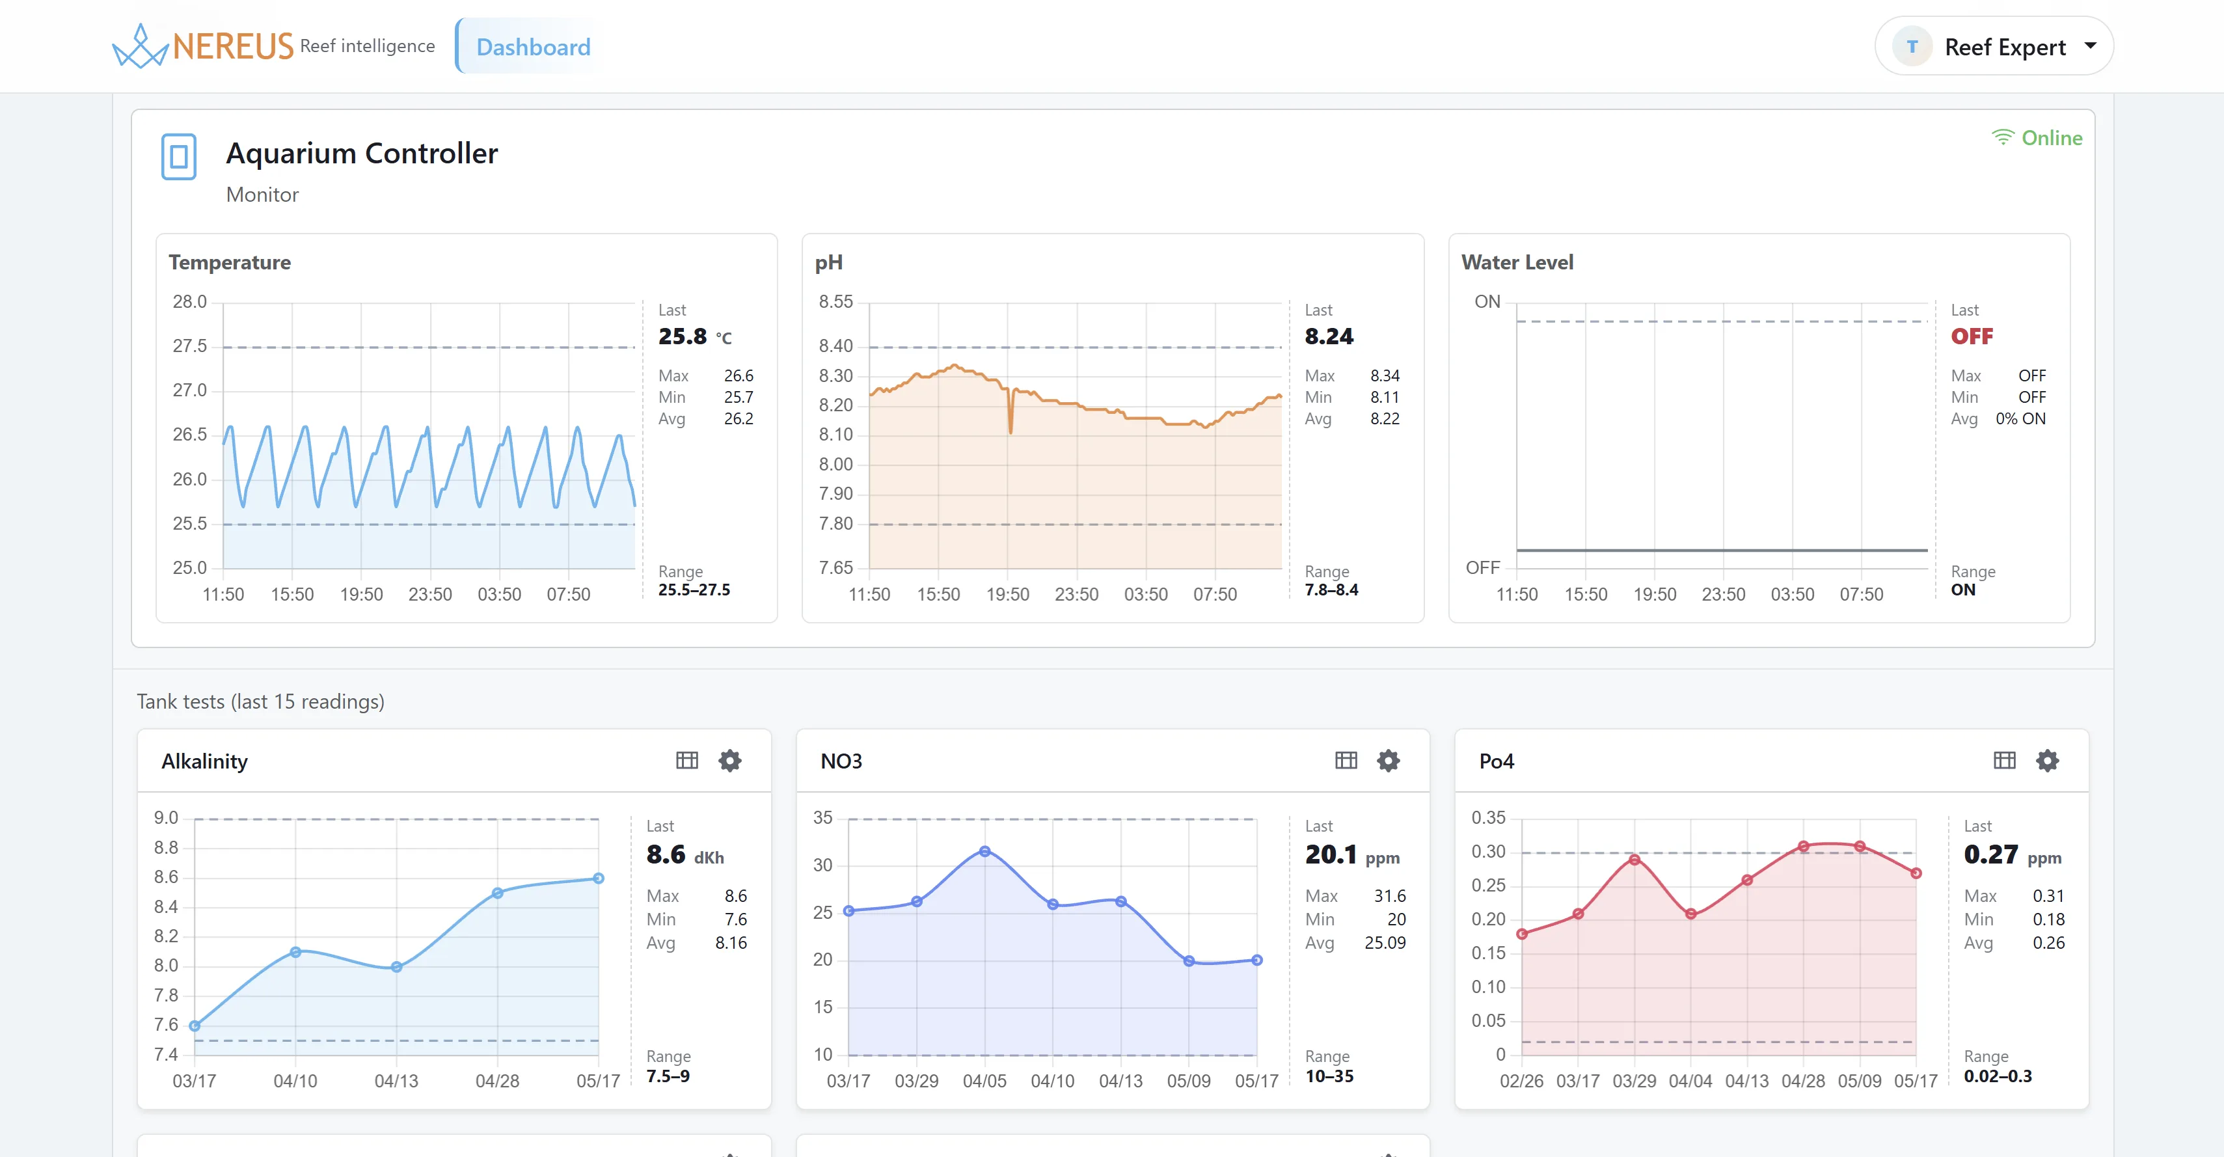2224x1157 pixels.
Task: Open NO3 table view icon
Action: click(x=1345, y=761)
